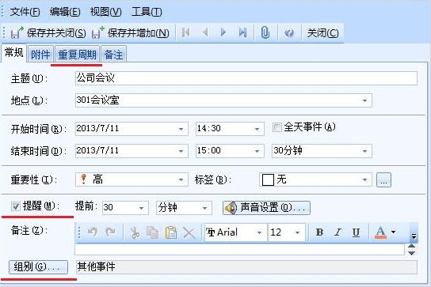Open the 分钟 unit dropdown

[204, 208]
